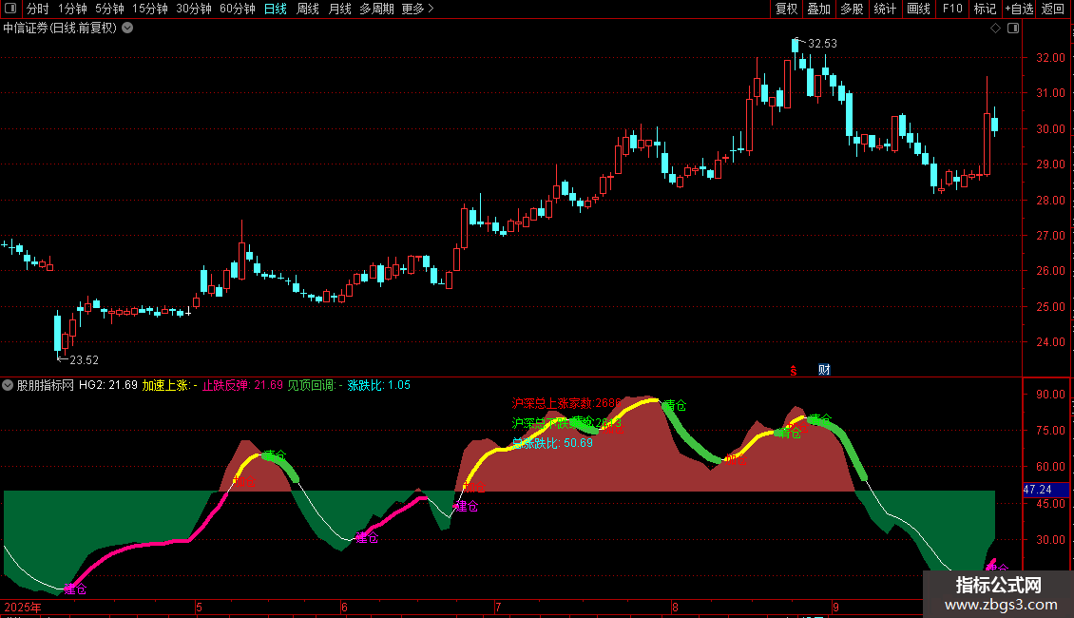Open the 多周期 multi-period view
The image size is (1074, 618).
point(376,9)
